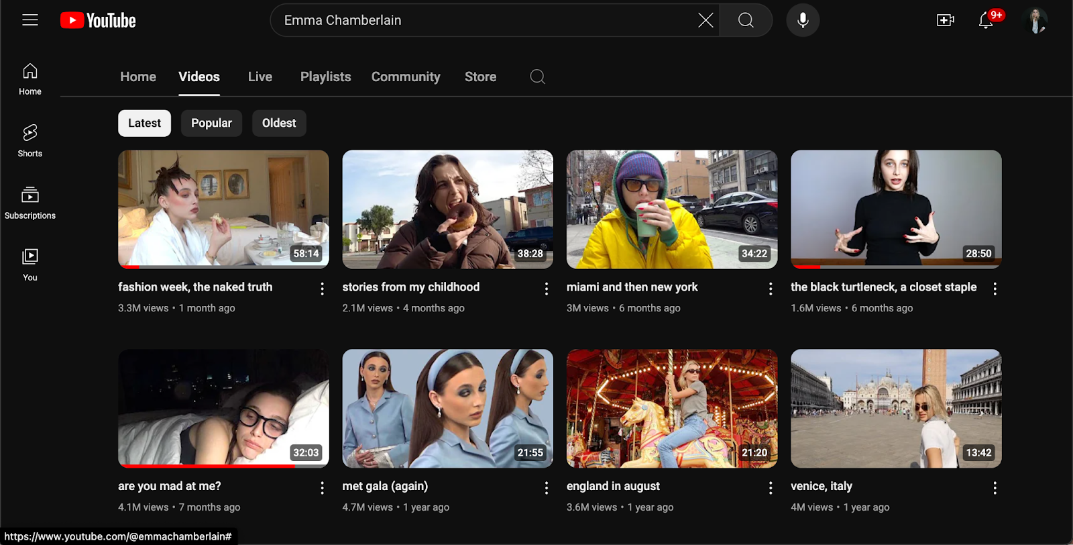Open Subscriptions in sidebar
Screen dimensions: 1073x545
click(30, 203)
